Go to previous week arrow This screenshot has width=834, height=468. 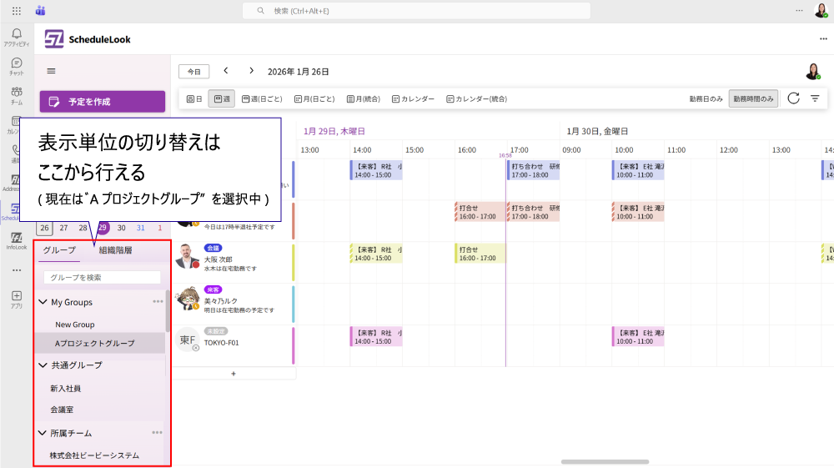pyautogui.click(x=226, y=72)
